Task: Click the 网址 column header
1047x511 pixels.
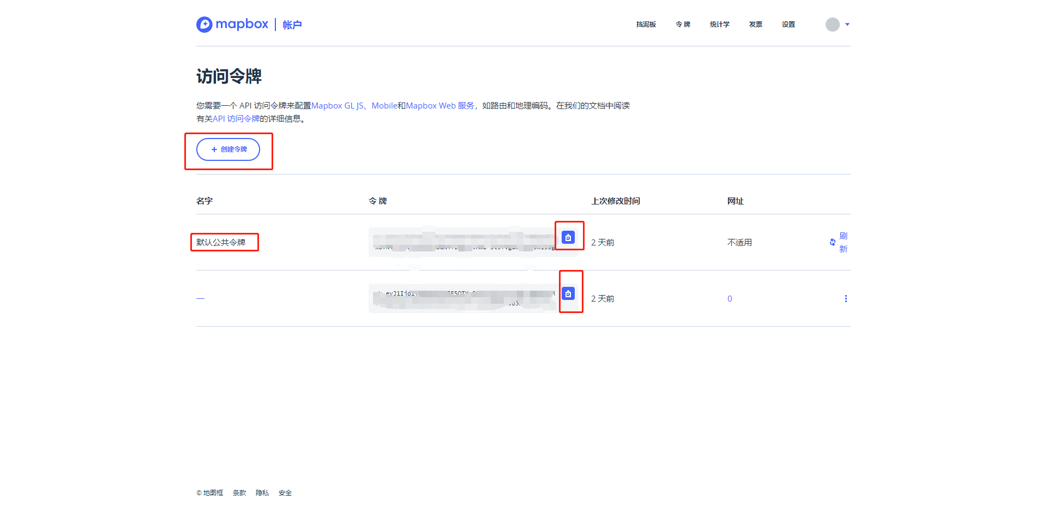Action: [736, 201]
